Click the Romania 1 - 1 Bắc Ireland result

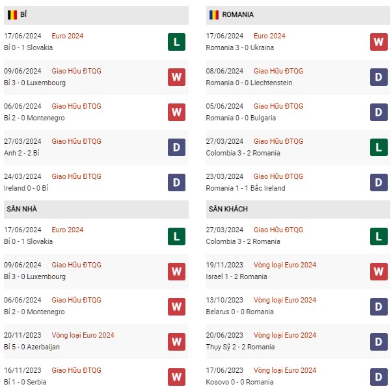(245, 188)
